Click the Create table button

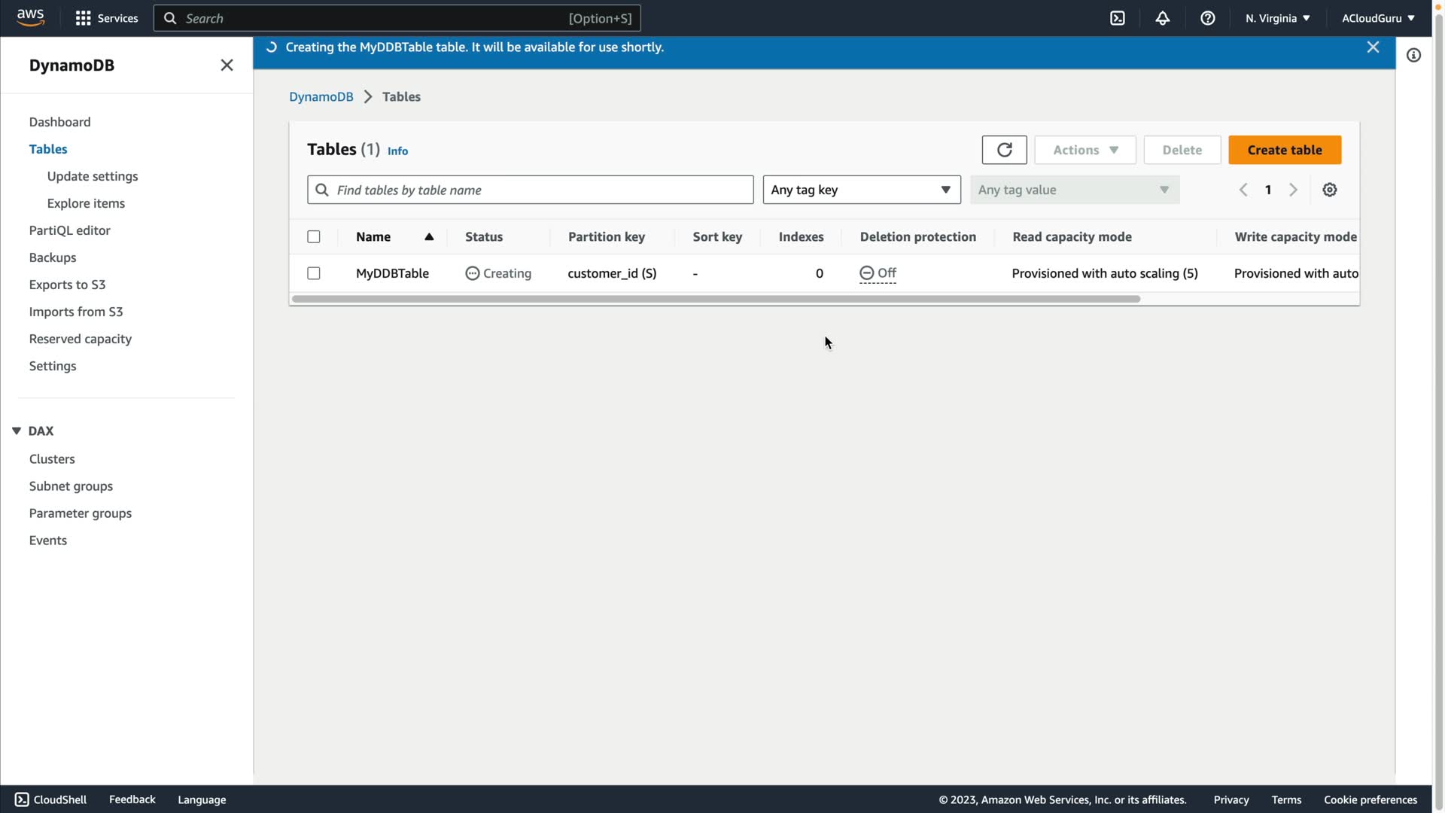tap(1284, 150)
